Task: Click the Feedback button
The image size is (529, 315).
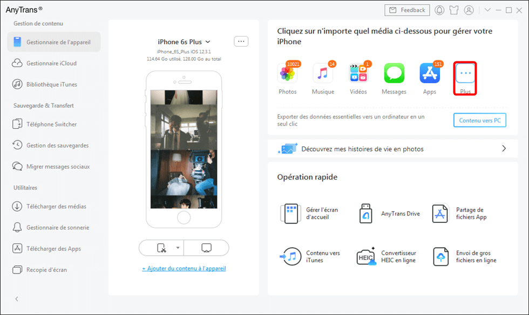Action: pos(407,10)
